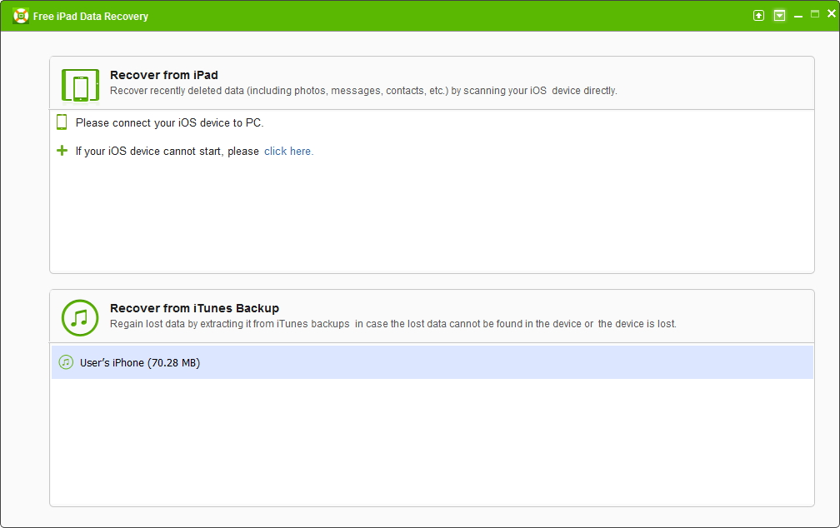
Task: Maximize the application window
Action: [815, 15]
